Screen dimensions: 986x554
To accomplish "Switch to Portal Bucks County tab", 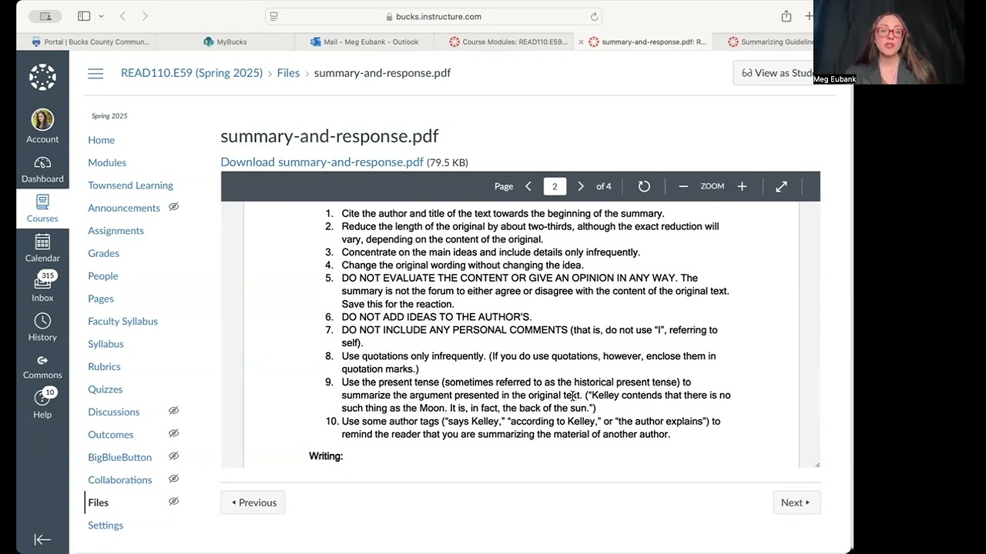I will [x=90, y=42].
